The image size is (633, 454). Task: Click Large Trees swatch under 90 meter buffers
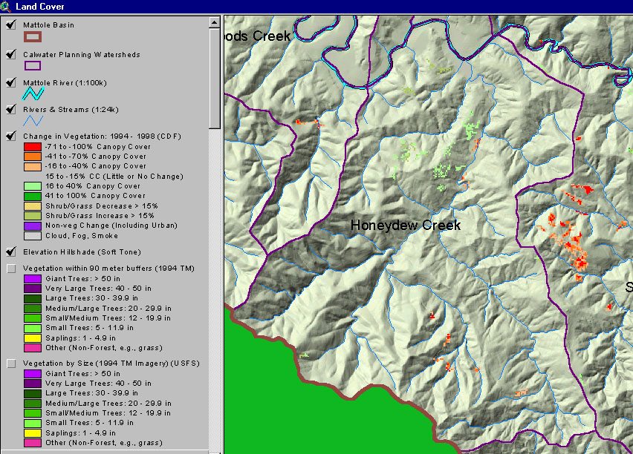click(32, 298)
